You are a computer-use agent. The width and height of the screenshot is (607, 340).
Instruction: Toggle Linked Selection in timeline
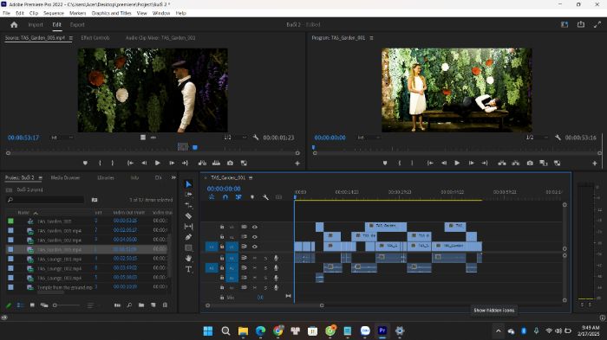238,197
